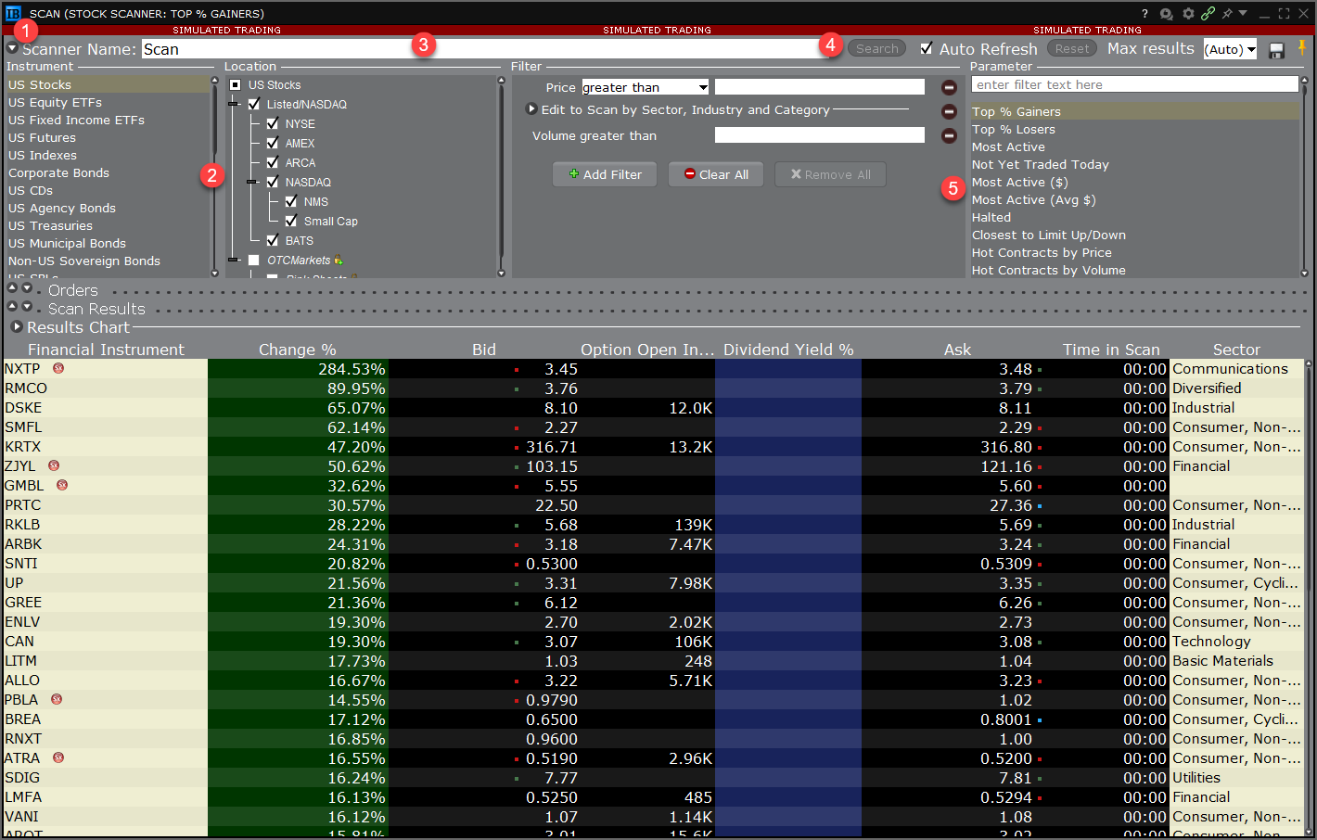The width and height of the screenshot is (1317, 840).
Task: Remove the Price filter with its minus icon
Action: (949, 87)
